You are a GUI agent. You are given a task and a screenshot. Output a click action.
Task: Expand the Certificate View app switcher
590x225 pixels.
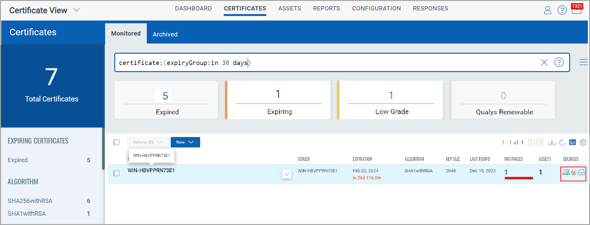tap(77, 10)
